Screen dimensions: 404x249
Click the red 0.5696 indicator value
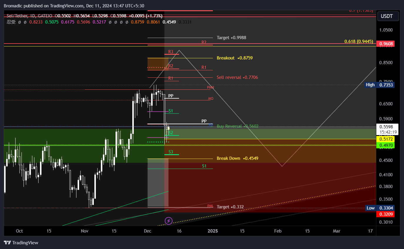coord(84,22)
